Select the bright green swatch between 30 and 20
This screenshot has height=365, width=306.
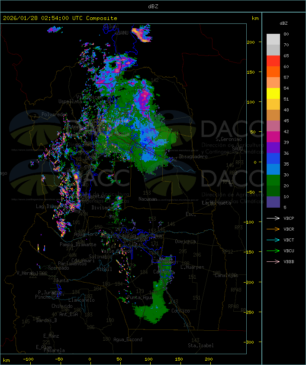[273, 180]
